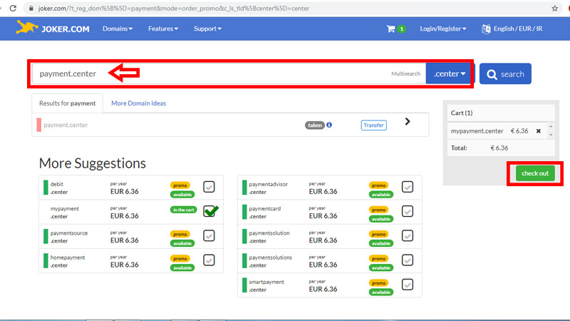
Task: Tick the paymentadvisor.center checkbox
Action: click(x=408, y=187)
